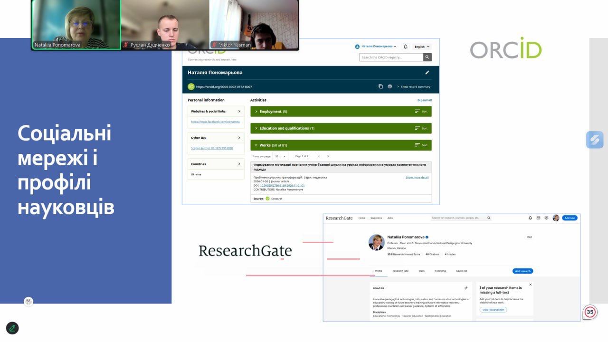The image size is (608, 342).
Task: Open ResearchGate messages envelope icon
Action: pyautogui.click(x=538, y=218)
